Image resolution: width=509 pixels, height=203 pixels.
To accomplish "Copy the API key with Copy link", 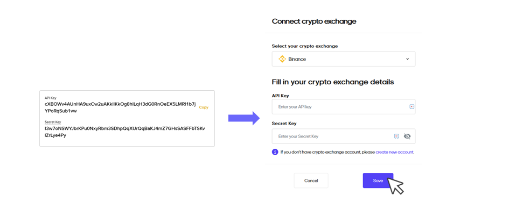I will click(x=204, y=107).
